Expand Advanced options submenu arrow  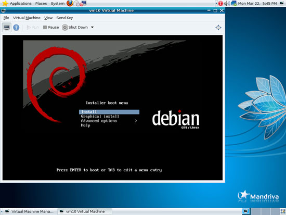coord(136,121)
